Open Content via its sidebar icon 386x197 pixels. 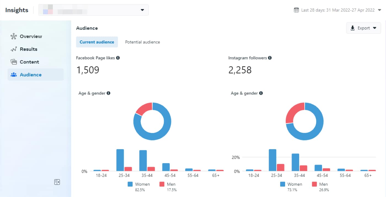click(13, 62)
